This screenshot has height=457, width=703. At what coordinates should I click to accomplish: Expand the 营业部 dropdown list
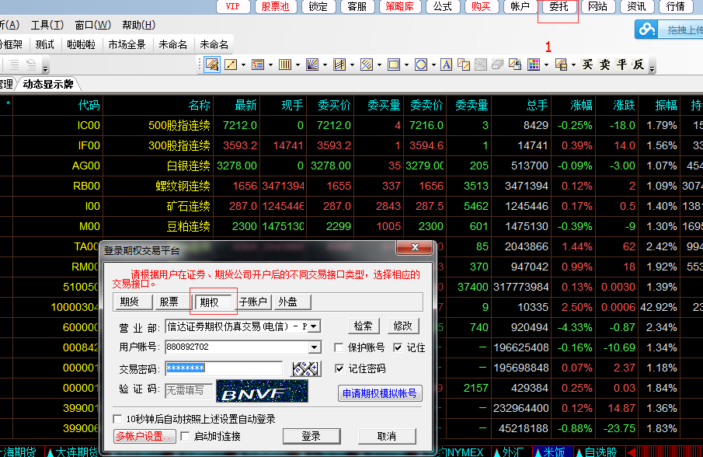[x=315, y=326]
